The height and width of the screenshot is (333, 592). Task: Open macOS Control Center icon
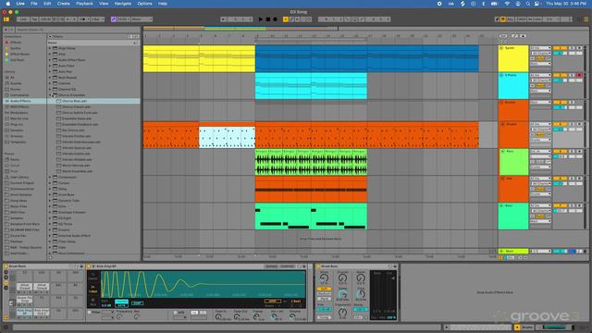[536, 4]
